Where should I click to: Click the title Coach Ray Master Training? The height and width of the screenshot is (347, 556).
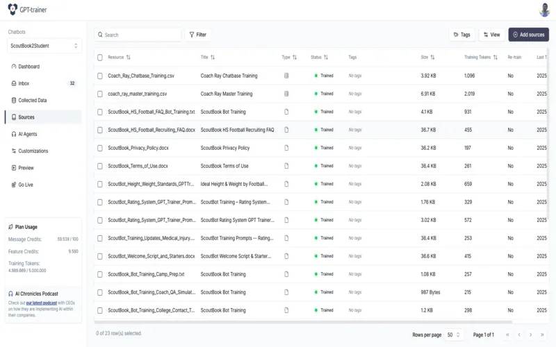click(227, 94)
